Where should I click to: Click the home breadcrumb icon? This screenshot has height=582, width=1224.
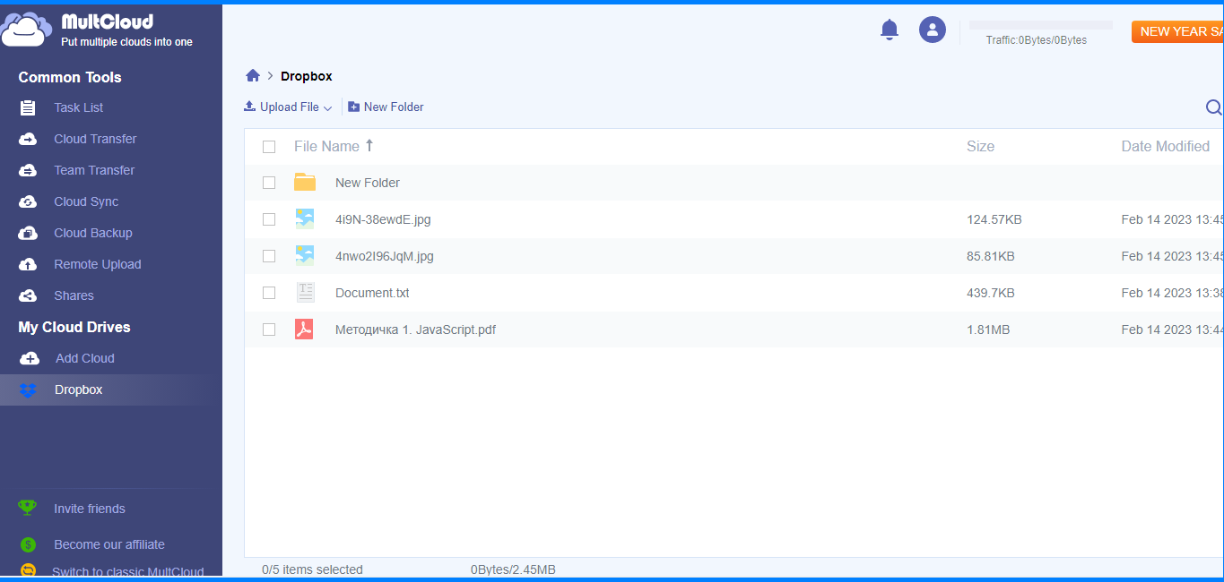point(253,76)
